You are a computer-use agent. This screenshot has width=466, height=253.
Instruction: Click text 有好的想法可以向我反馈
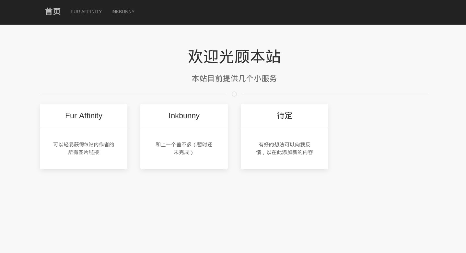(285, 148)
